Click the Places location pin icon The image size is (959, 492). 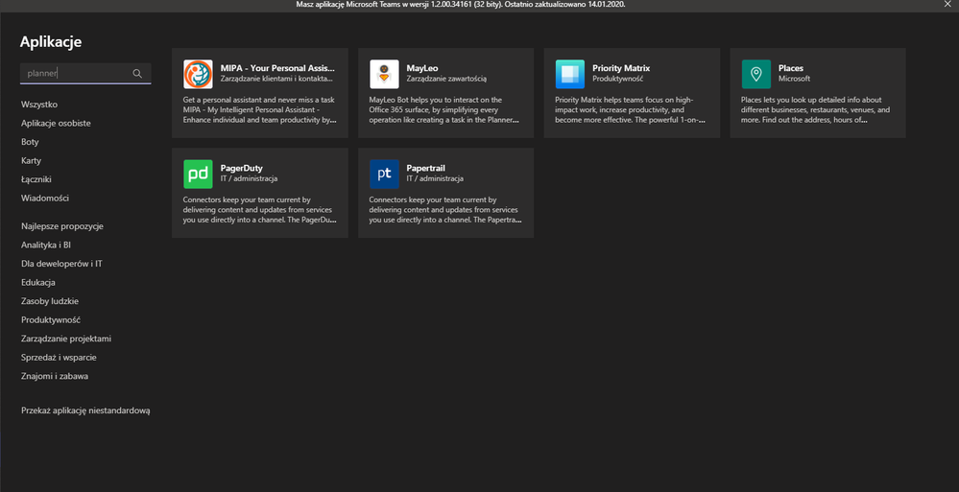[x=755, y=74]
